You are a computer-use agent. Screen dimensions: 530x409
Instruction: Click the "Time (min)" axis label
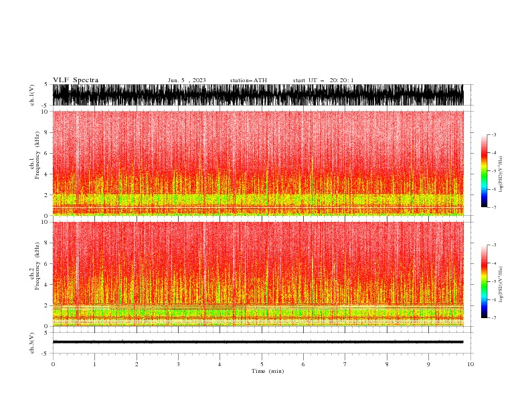tap(268, 371)
